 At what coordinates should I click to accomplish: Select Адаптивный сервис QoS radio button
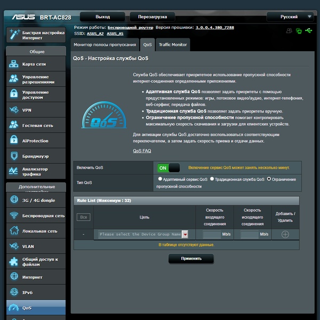click(160, 179)
